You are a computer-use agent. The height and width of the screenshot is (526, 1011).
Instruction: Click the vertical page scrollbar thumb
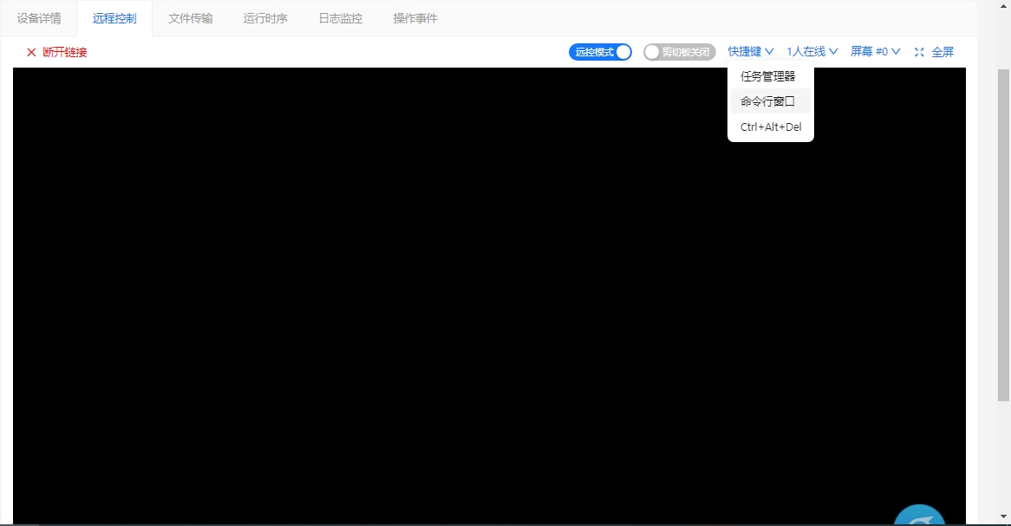tap(1003, 236)
